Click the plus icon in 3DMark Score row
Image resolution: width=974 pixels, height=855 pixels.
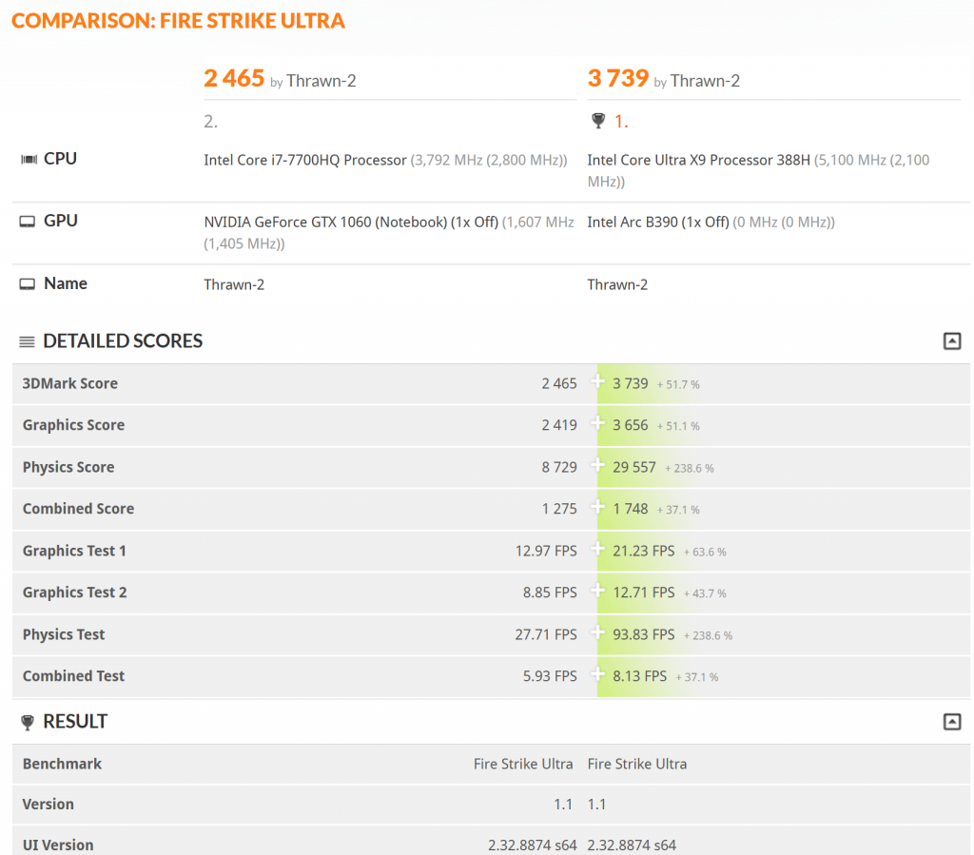(597, 381)
